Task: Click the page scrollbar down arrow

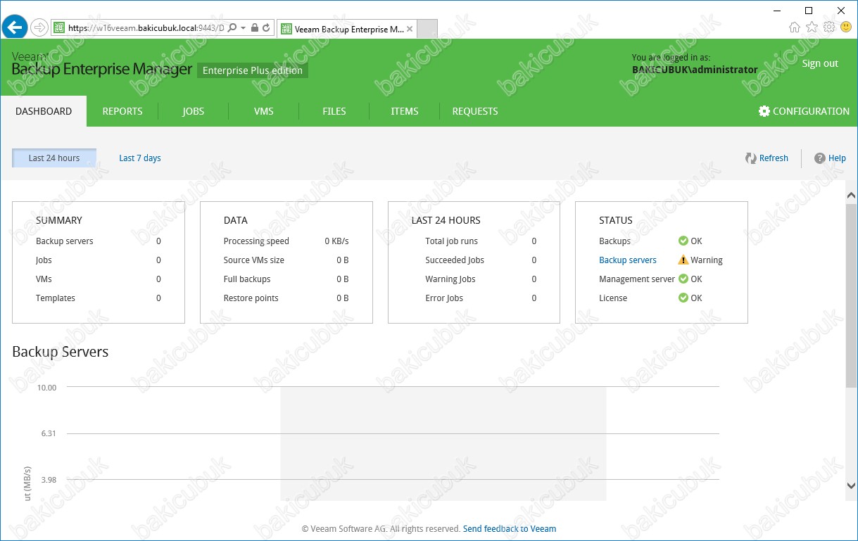Action: pos(851,485)
